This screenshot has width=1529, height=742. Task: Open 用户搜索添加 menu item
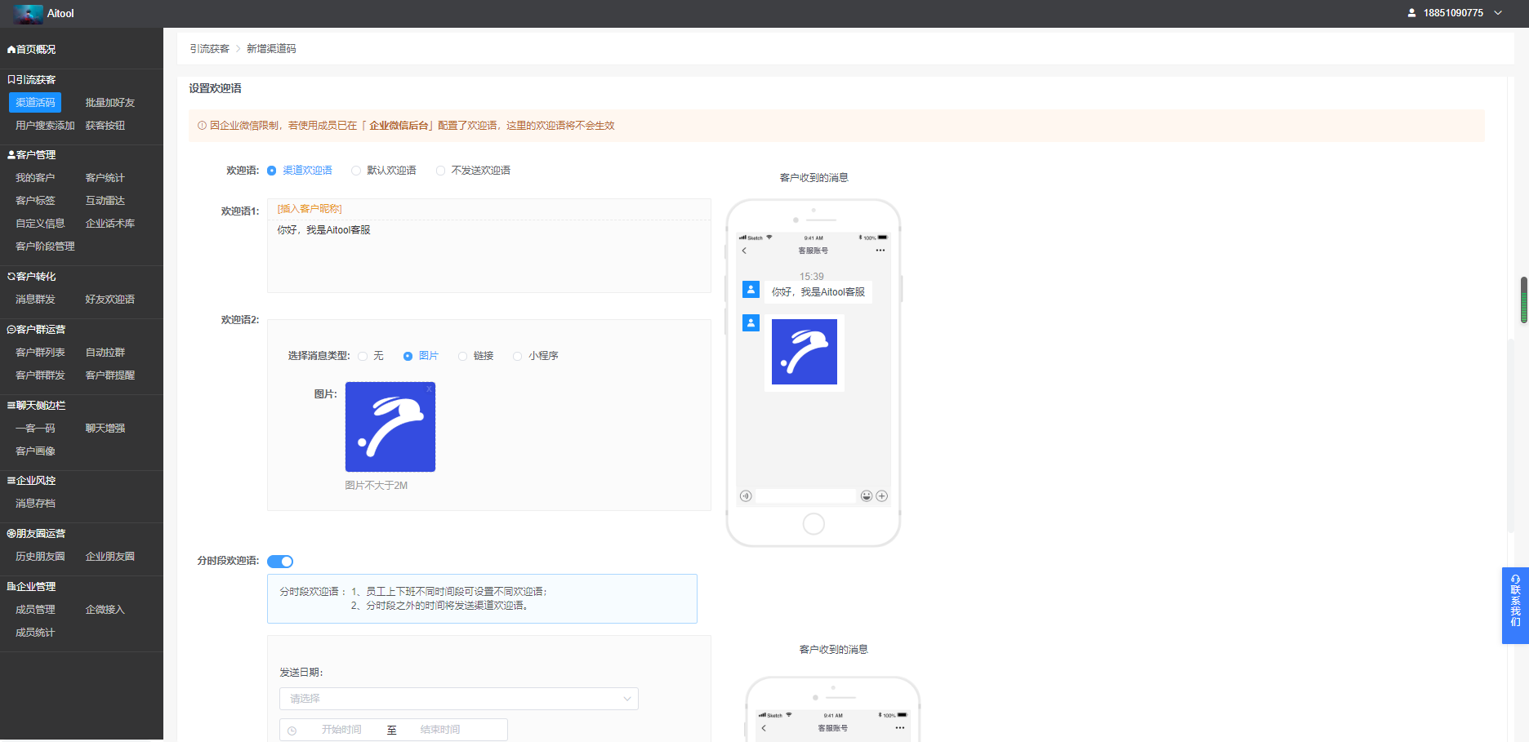[x=45, y=126]
